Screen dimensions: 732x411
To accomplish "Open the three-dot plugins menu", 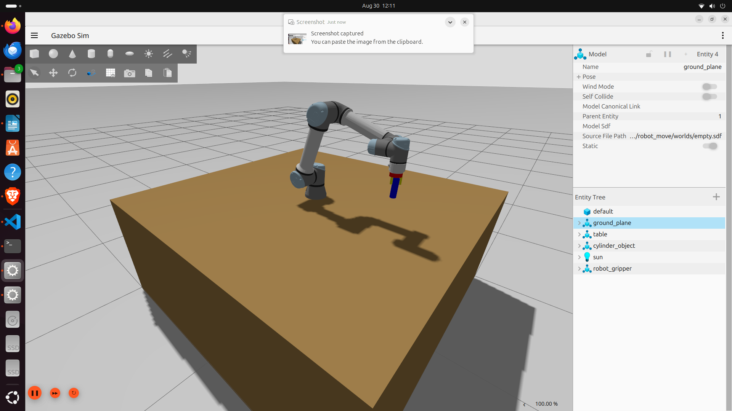I will click(722, 35).
